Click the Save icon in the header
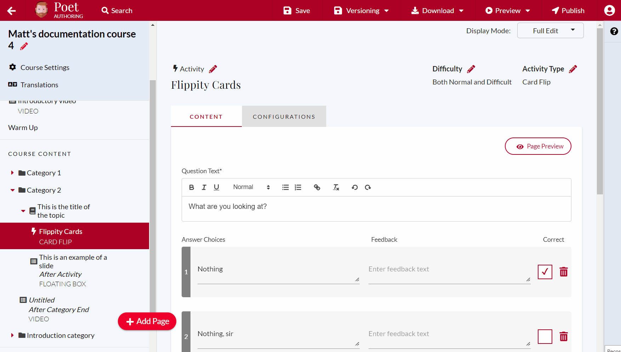This screenshot has height=352, width=621. click(x=287, y=10)
